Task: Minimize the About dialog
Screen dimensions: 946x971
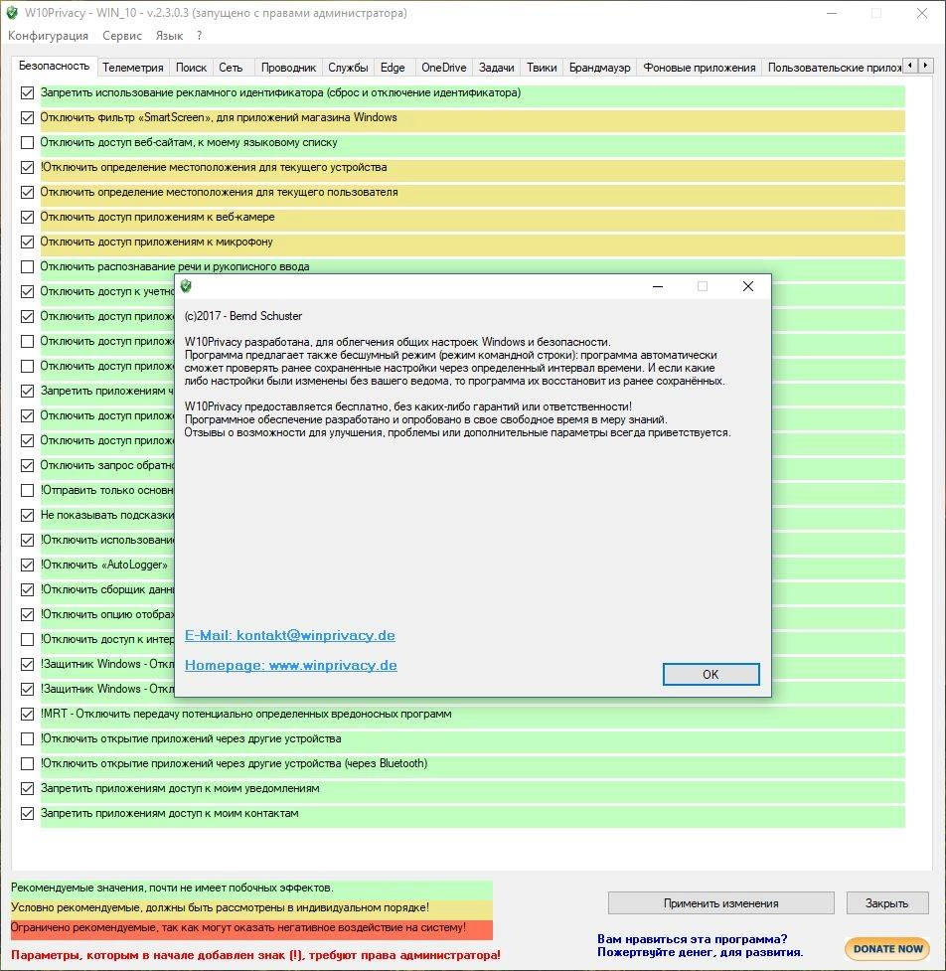Action: (658, 286)
